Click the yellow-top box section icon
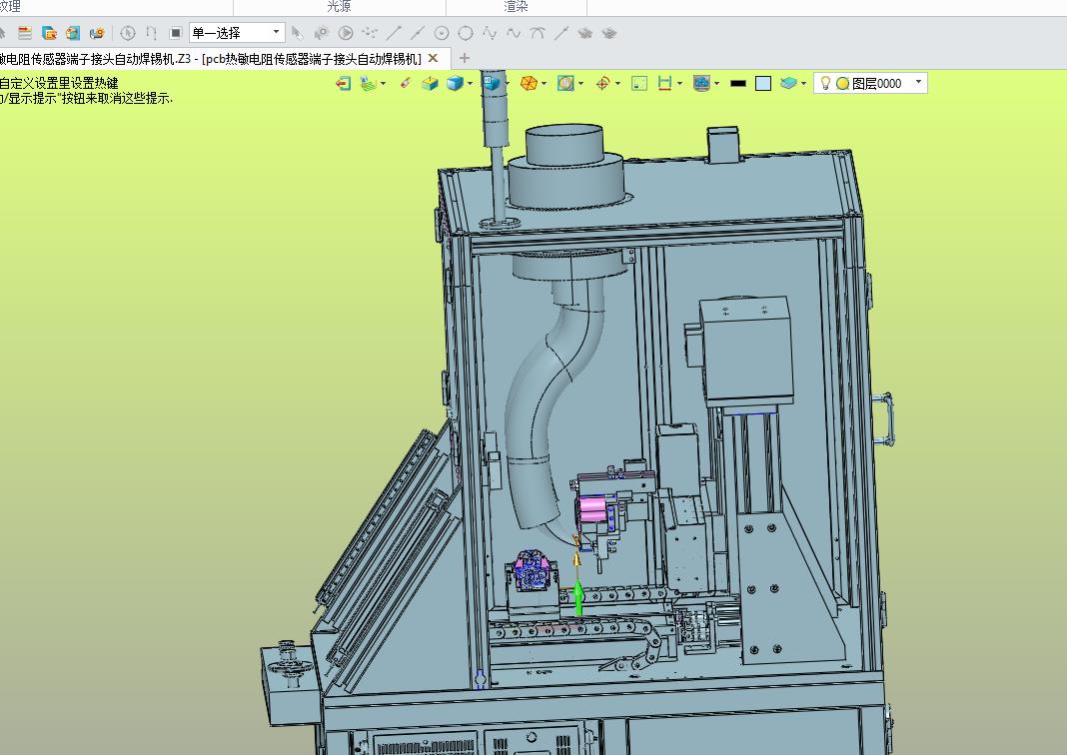The width and height of the screenshot is (1067, 755). click(x=430, y=83)
